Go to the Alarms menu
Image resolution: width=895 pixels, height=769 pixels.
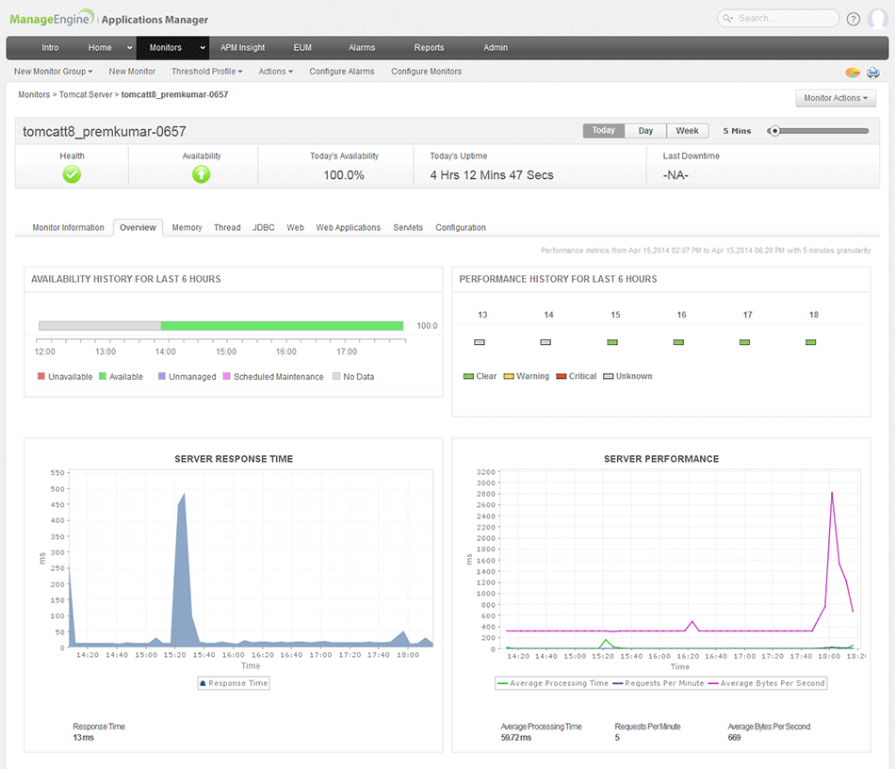(x=362, y=48)
